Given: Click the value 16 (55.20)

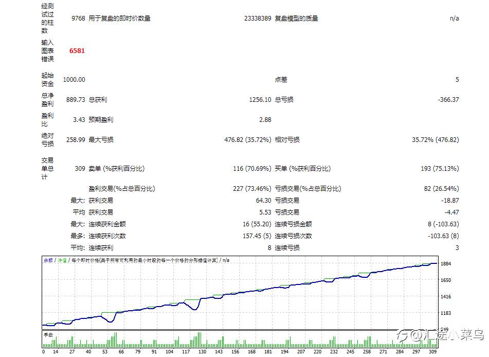Looking at the screenshot, I should 257,224.
